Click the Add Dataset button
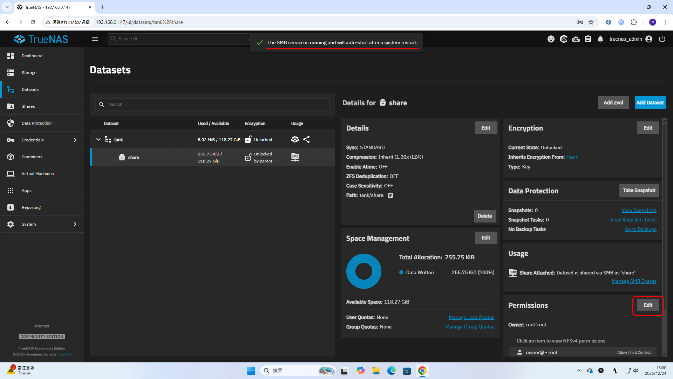 [x=650, y=102]
